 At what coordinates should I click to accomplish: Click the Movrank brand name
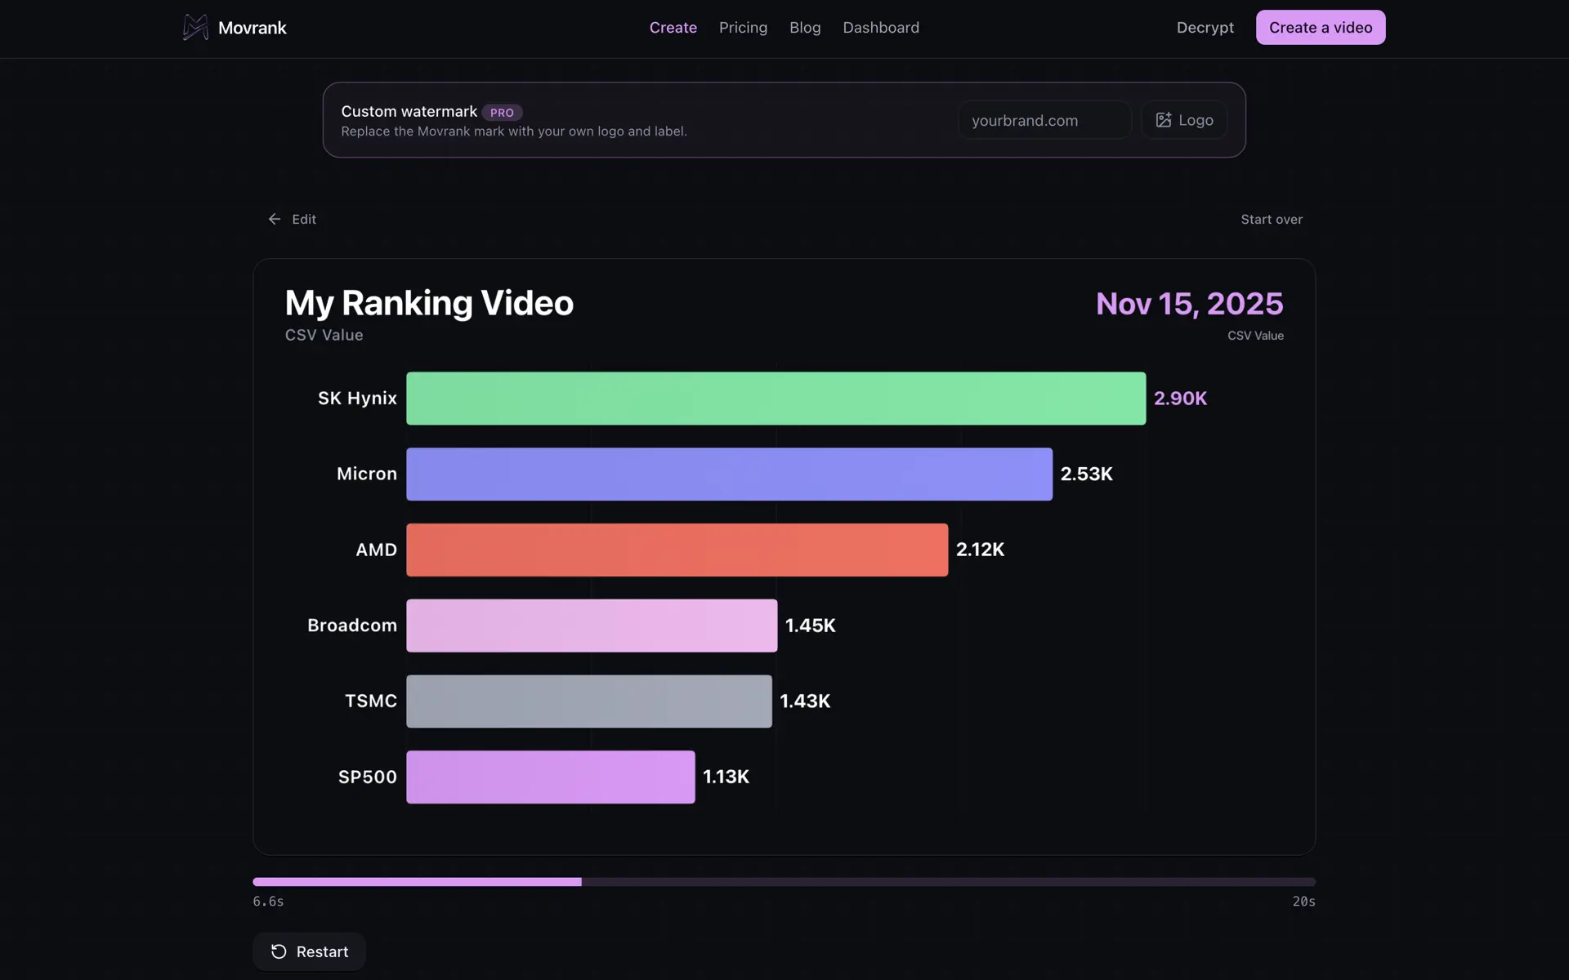coord(253,28)
